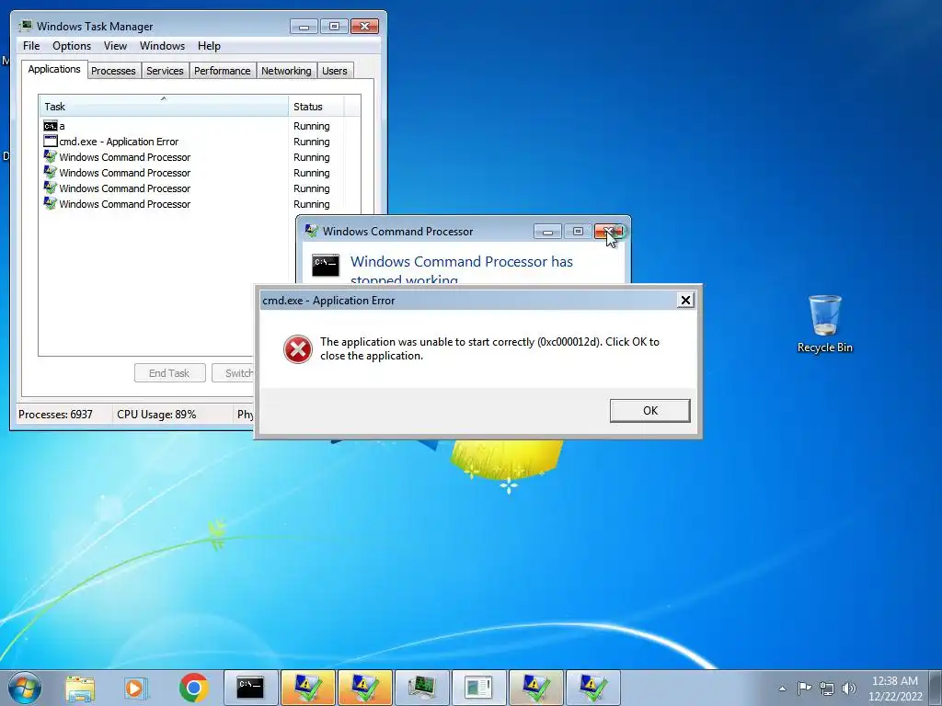Minimize the Windows Task Manager window
Viewport: 942px width, 706px height.
click(304, 27)
